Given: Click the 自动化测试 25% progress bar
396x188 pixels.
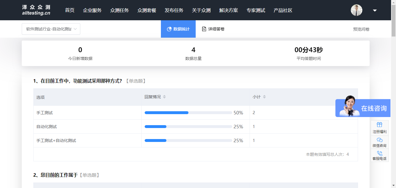Looking at the screenshot, I should (188, 127).
